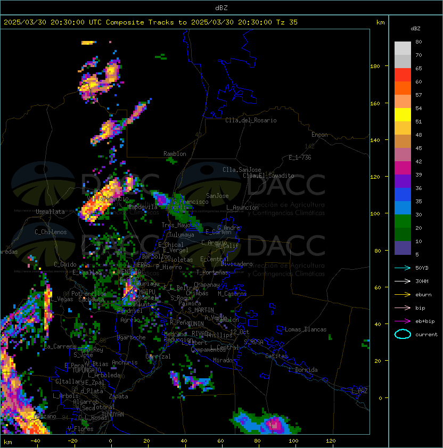Click the 'La_Carrera' map label

click(60, 346)
